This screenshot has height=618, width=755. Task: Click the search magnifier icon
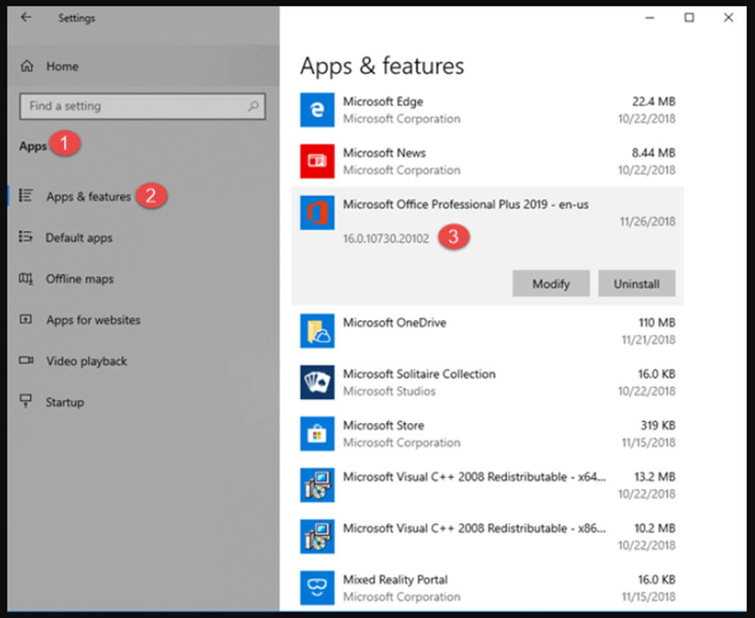253,106
